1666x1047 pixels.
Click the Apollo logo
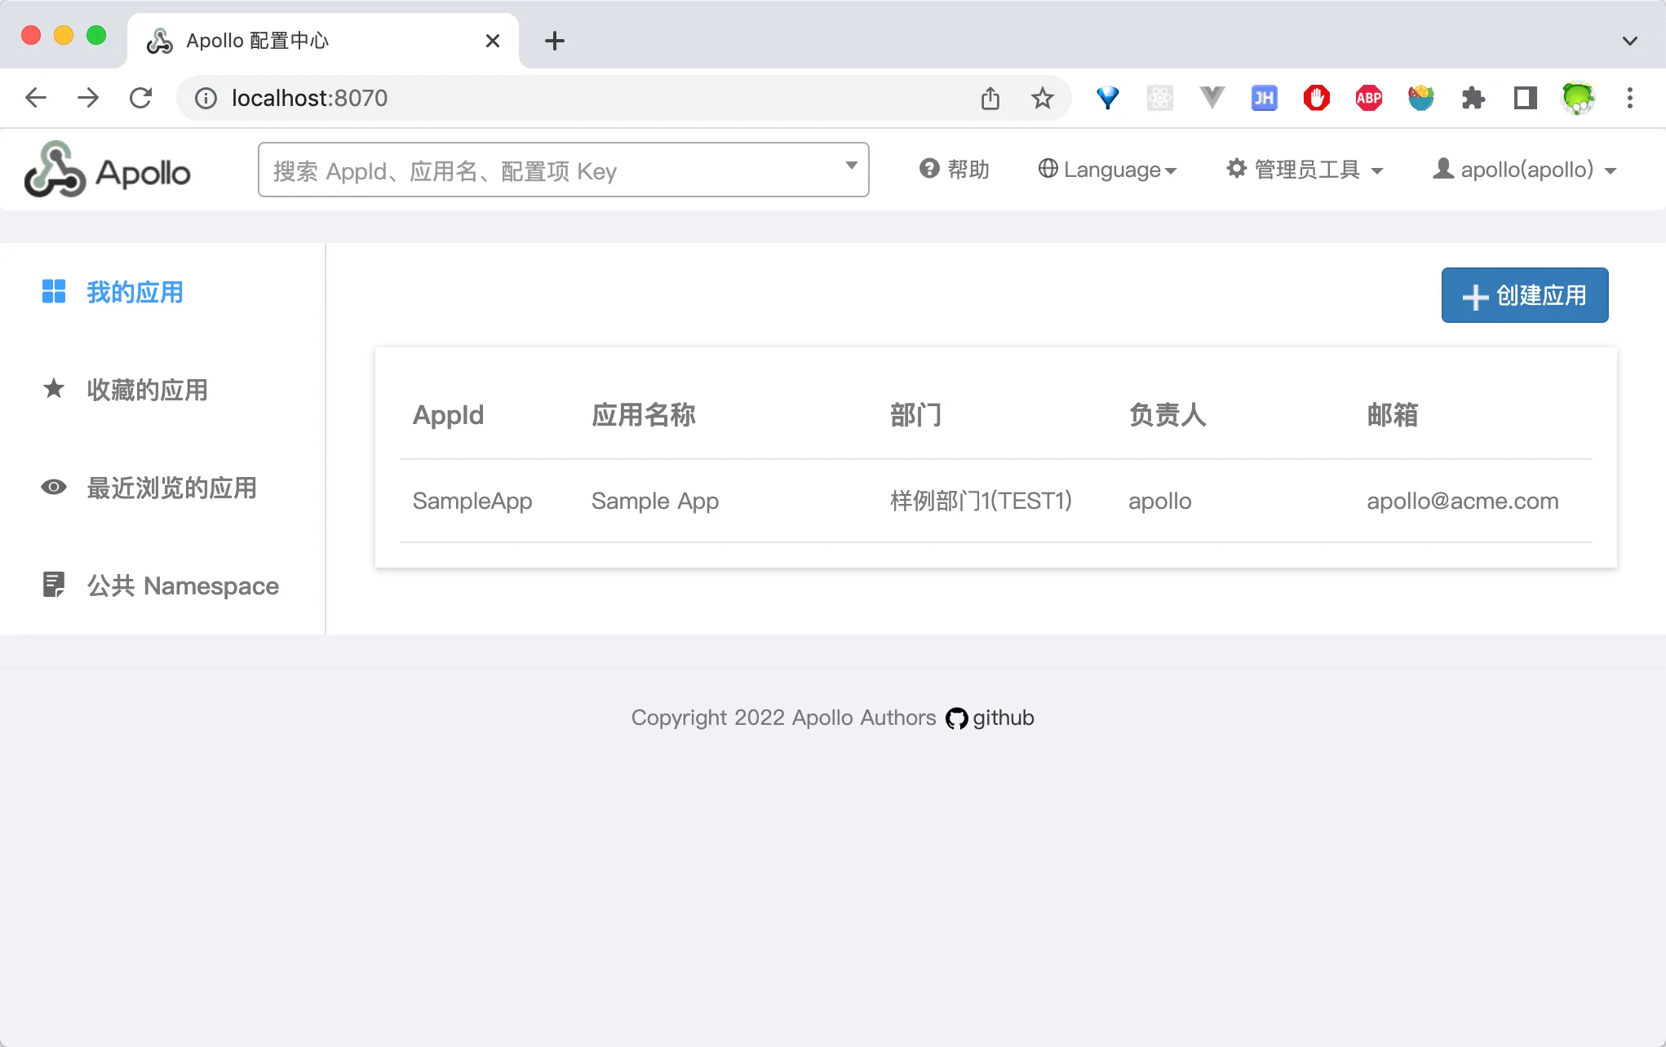[106, 170]
